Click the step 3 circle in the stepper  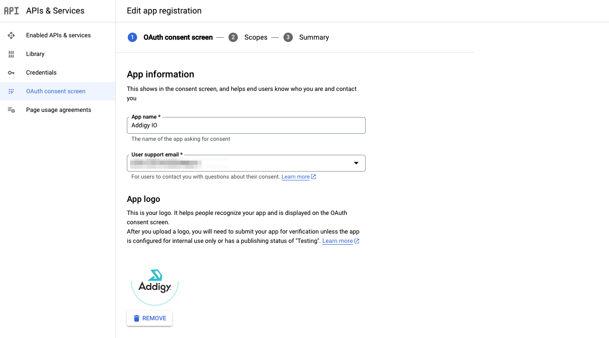click(288, 37)
